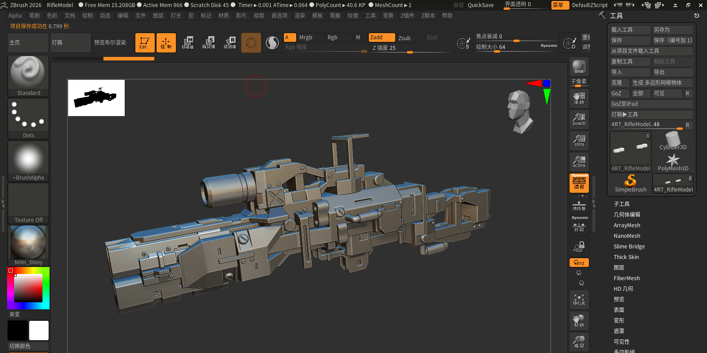
Task: Click the Zoom2D icon
Action: tap(579, 119)
